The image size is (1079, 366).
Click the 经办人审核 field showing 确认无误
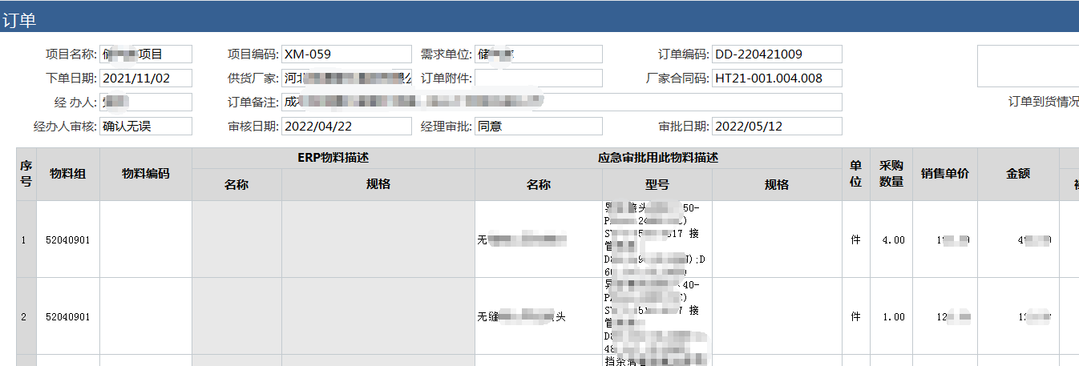(145, 127)
